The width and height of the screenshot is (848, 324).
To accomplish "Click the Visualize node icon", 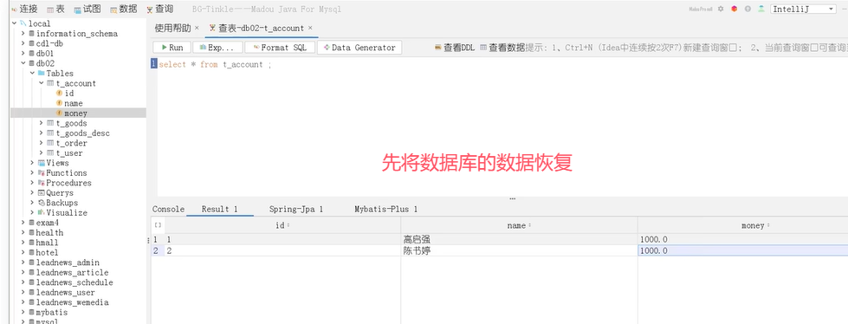I will click(x=41, y=212).
